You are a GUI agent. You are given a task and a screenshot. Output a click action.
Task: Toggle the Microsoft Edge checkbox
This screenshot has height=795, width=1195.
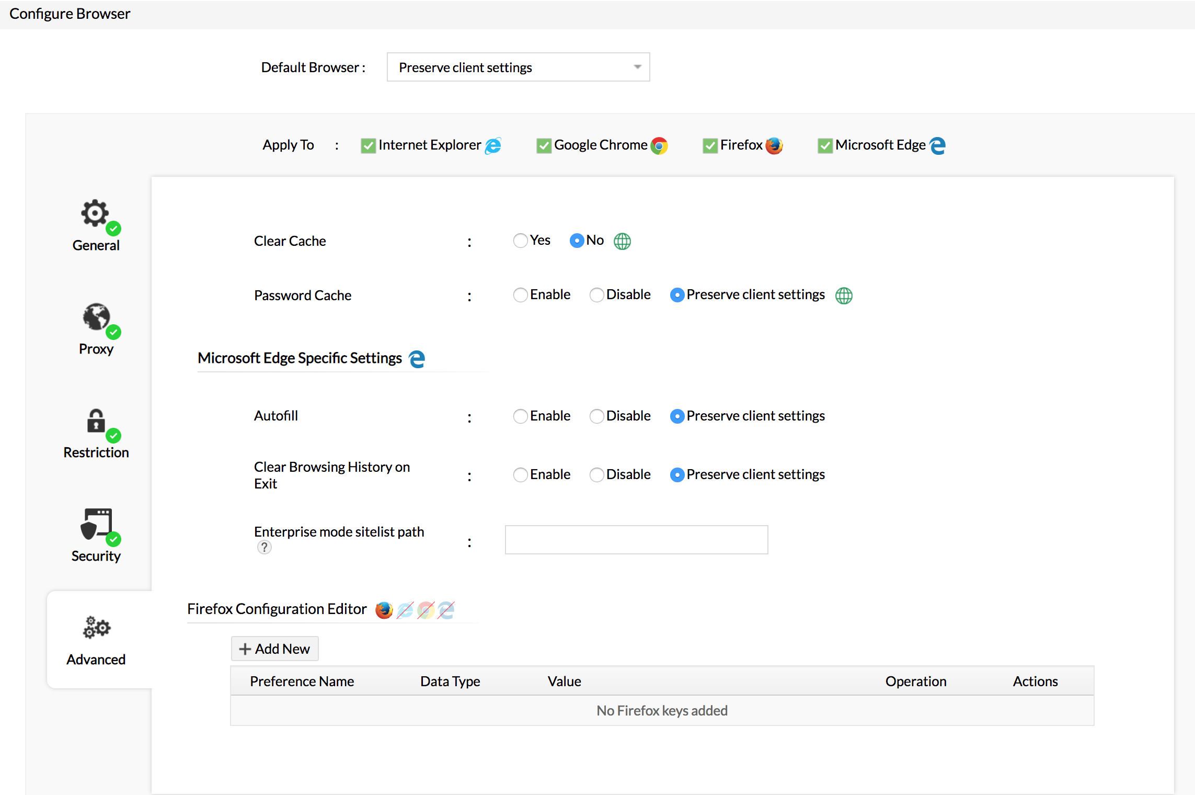click(x=825, y=146)
